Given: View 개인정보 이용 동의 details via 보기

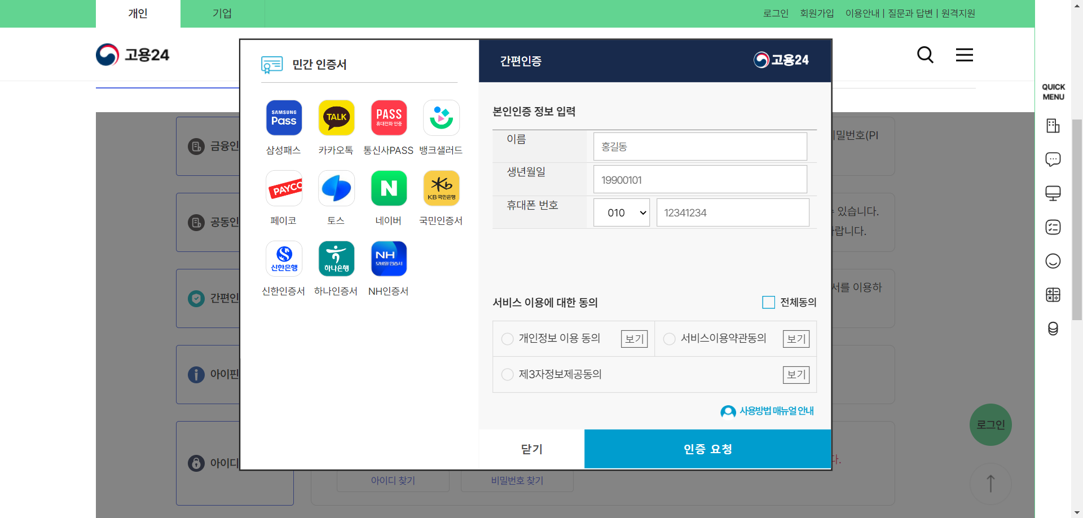Looking at the screenshot, I should 635,339.
